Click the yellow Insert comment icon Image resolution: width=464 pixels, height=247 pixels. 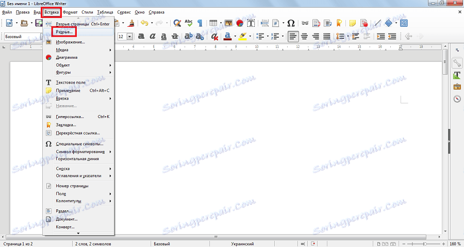[x=353, y=23]
